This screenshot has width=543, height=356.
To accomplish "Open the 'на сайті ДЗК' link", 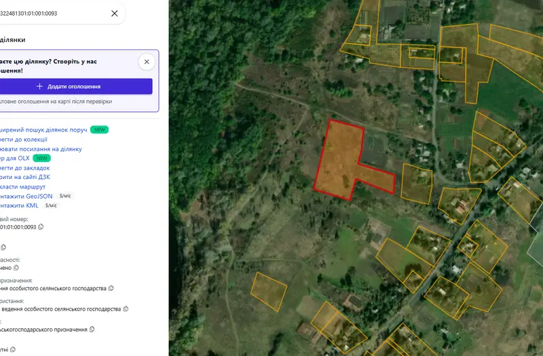I will (25, 177).
